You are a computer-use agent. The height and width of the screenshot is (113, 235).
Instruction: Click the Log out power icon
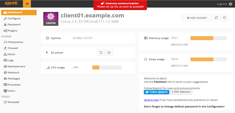pos(230,4)
